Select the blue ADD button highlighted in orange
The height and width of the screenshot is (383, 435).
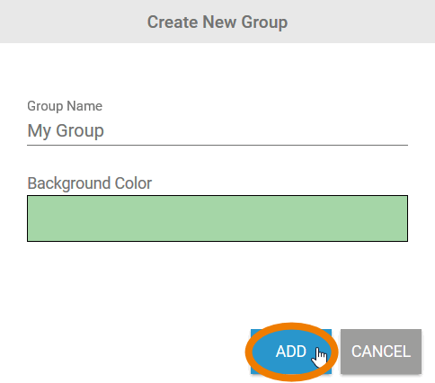(x=291, y=352)
